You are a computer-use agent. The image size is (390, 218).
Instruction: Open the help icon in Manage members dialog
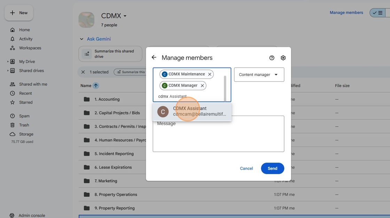coord(272,58)
